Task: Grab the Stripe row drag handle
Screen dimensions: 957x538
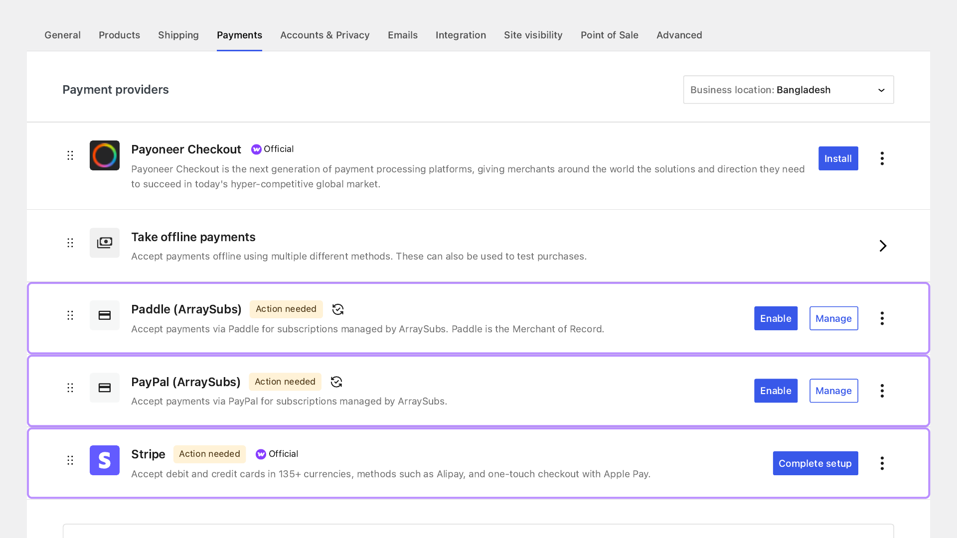Action: pos(70,460)
